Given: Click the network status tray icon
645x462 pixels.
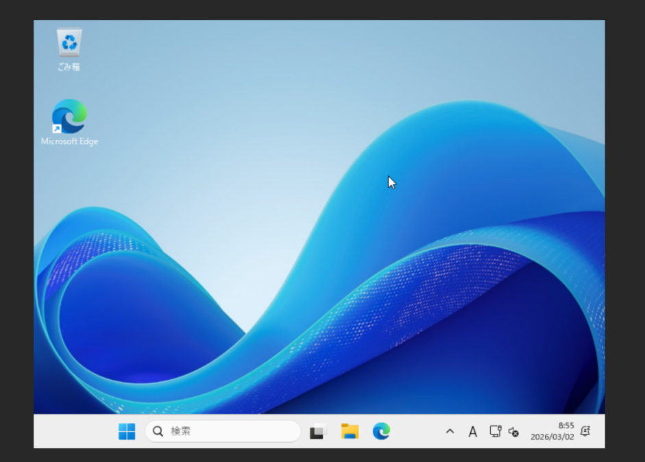Looking at the screenshot, I should [x=495, y=431].
